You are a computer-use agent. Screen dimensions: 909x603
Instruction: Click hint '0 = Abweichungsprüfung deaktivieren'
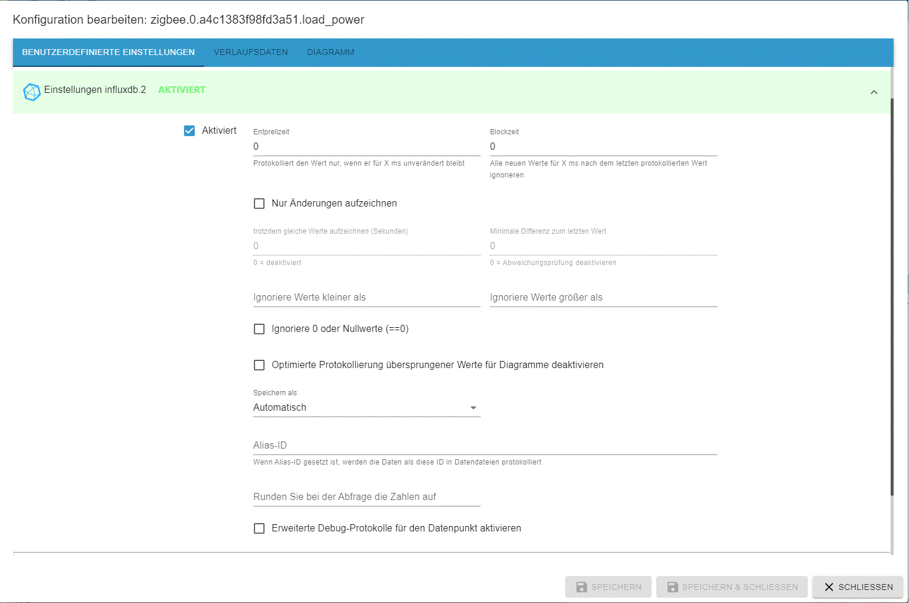tap(553, 263)
